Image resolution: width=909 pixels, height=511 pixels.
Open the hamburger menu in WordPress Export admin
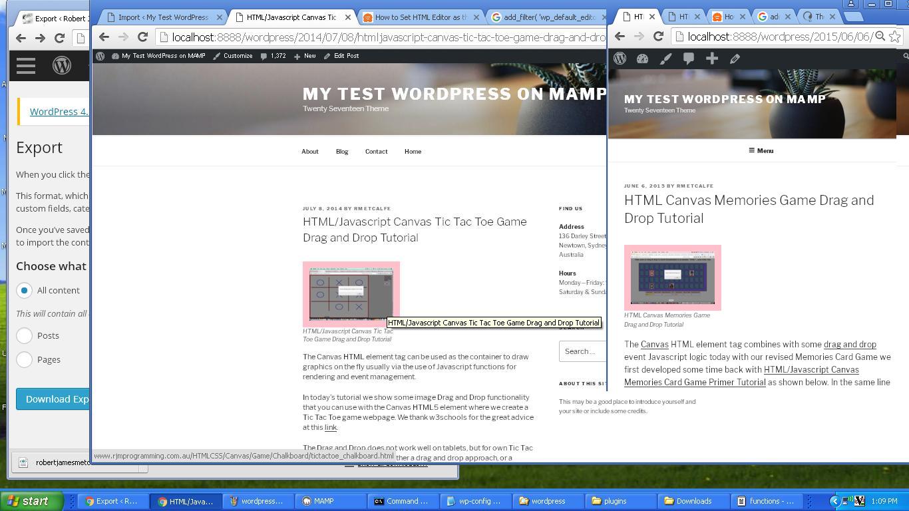(x=26, y=65)
